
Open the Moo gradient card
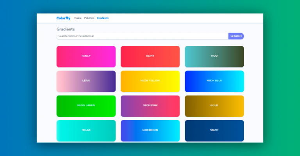pos(214,56)
